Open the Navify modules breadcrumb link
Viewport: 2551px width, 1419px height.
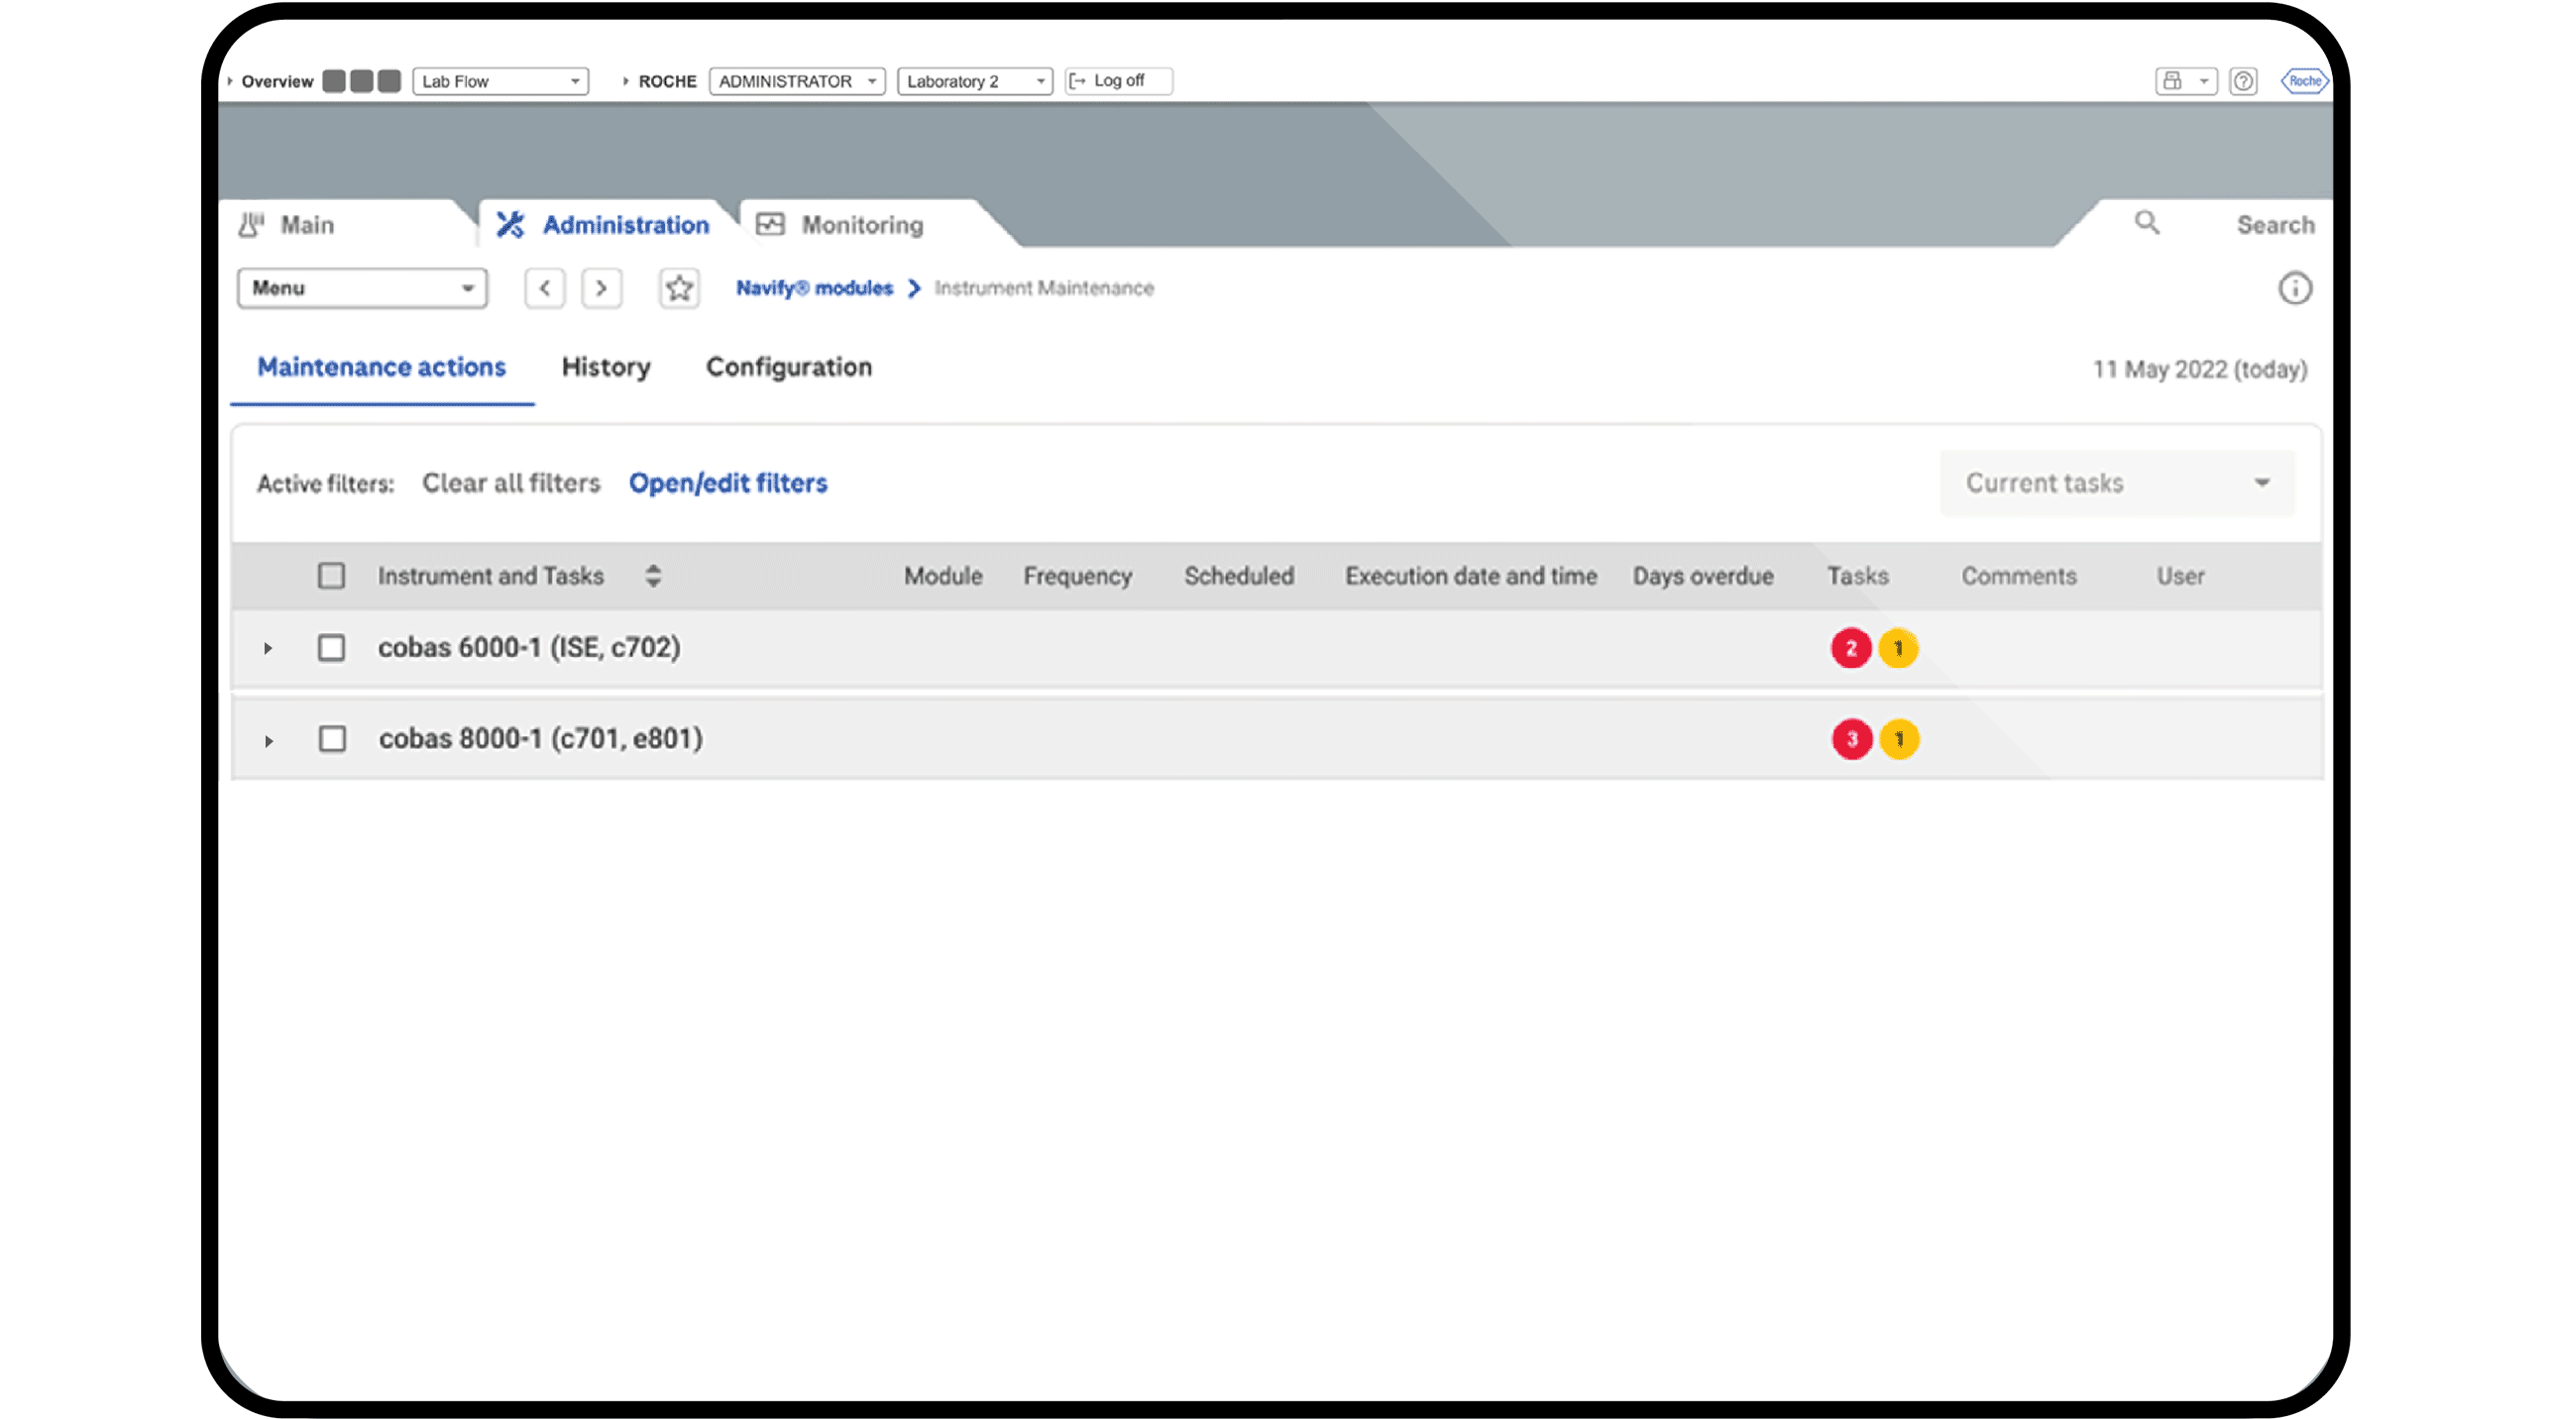coord(815,288)
